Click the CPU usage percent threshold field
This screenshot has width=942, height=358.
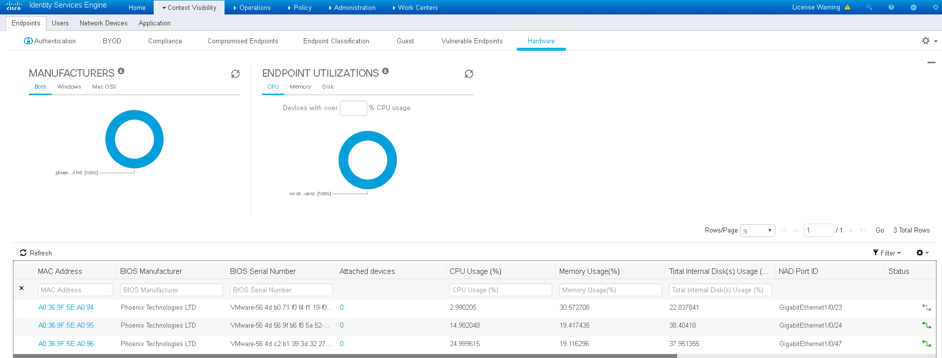click(x=353, y=108)
